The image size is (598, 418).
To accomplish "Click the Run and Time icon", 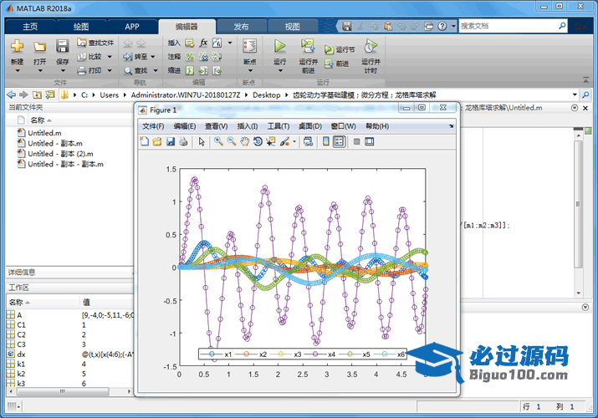I will coord(371,46).
